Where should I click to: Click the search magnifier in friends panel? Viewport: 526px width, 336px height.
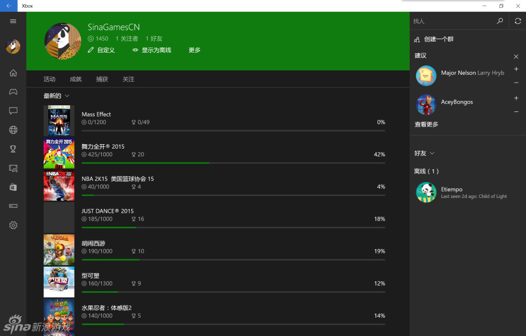pyautogui.click(x=500, y=21)
